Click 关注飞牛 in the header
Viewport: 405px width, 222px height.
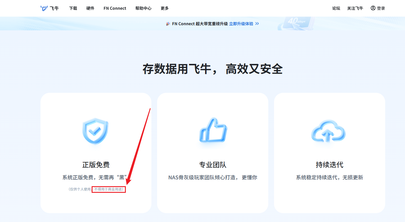tap(355, 8)
